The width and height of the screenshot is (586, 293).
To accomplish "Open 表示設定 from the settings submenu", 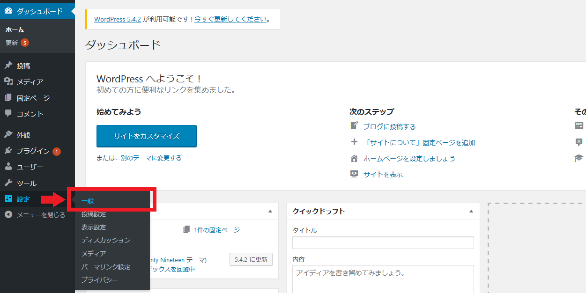I will pos(94,227).
